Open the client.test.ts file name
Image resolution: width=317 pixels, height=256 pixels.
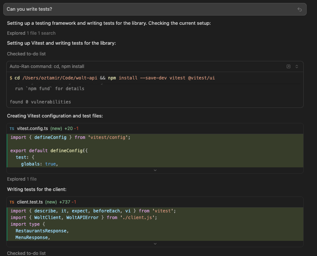[x=31, y=202]
